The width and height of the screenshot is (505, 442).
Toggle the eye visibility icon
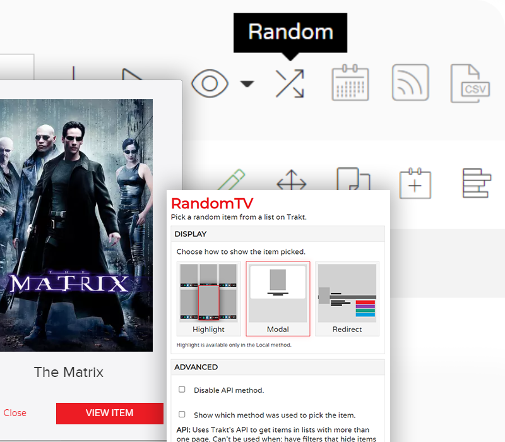click(210, 83)
